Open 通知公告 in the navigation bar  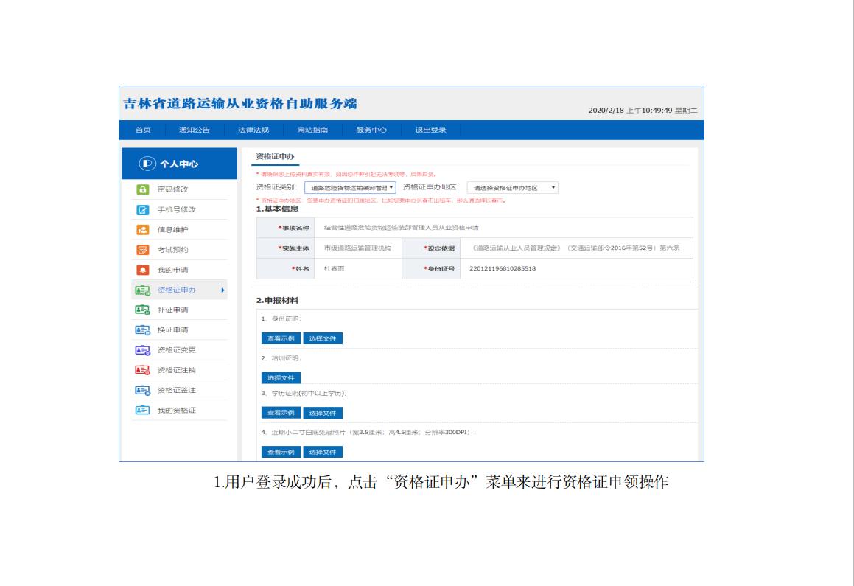(x=195, y=130)
